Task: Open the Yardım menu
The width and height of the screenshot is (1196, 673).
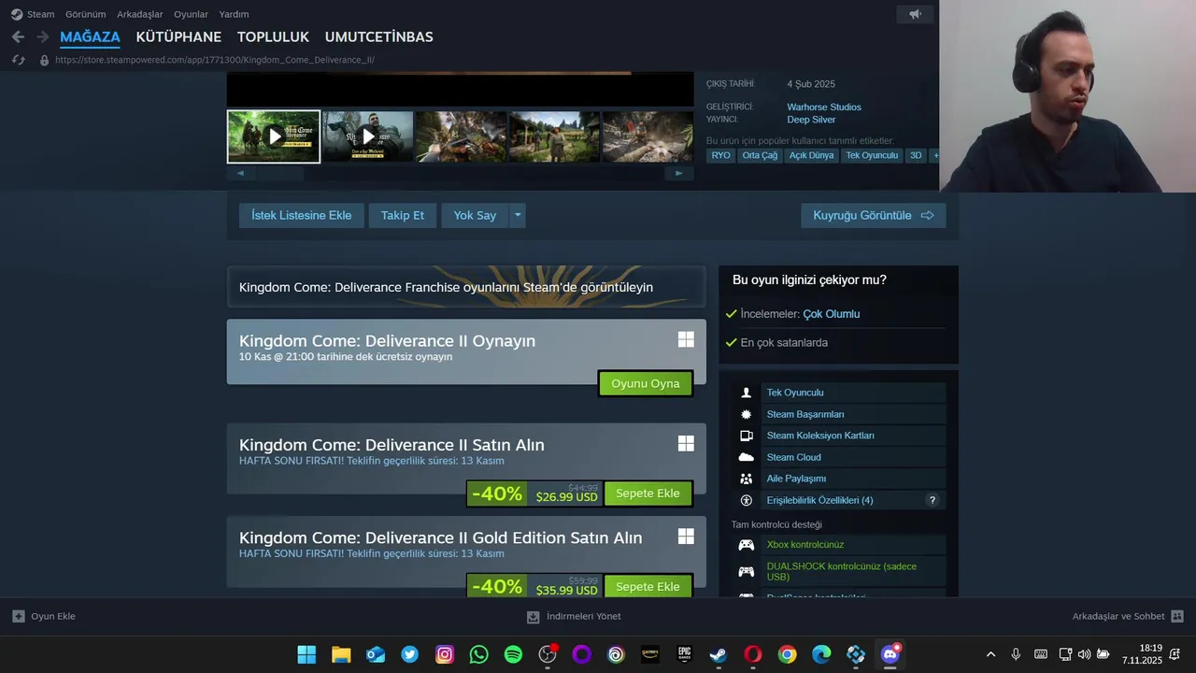Action: 234,14
